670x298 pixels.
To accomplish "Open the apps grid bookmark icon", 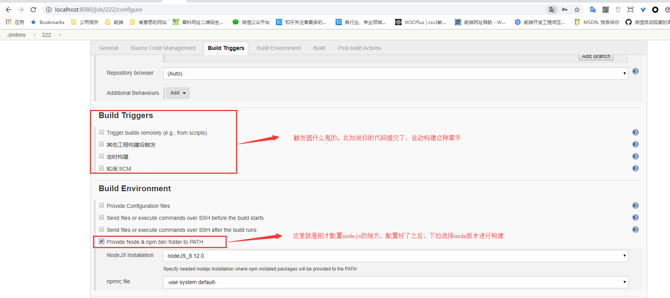I will (8, 22).
